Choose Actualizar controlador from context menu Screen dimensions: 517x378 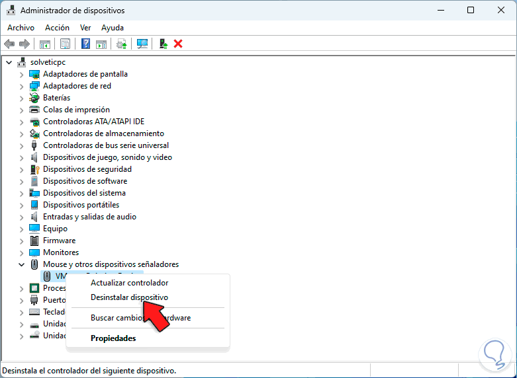[x=148, y=283]
